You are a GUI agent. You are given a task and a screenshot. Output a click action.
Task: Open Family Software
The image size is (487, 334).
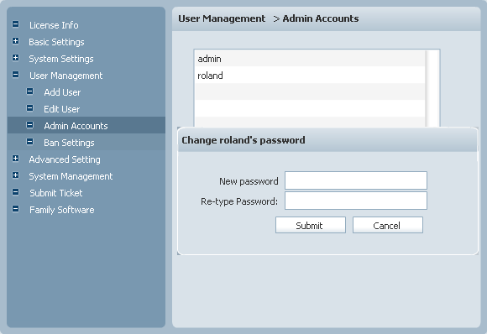(x=62, y=210)
